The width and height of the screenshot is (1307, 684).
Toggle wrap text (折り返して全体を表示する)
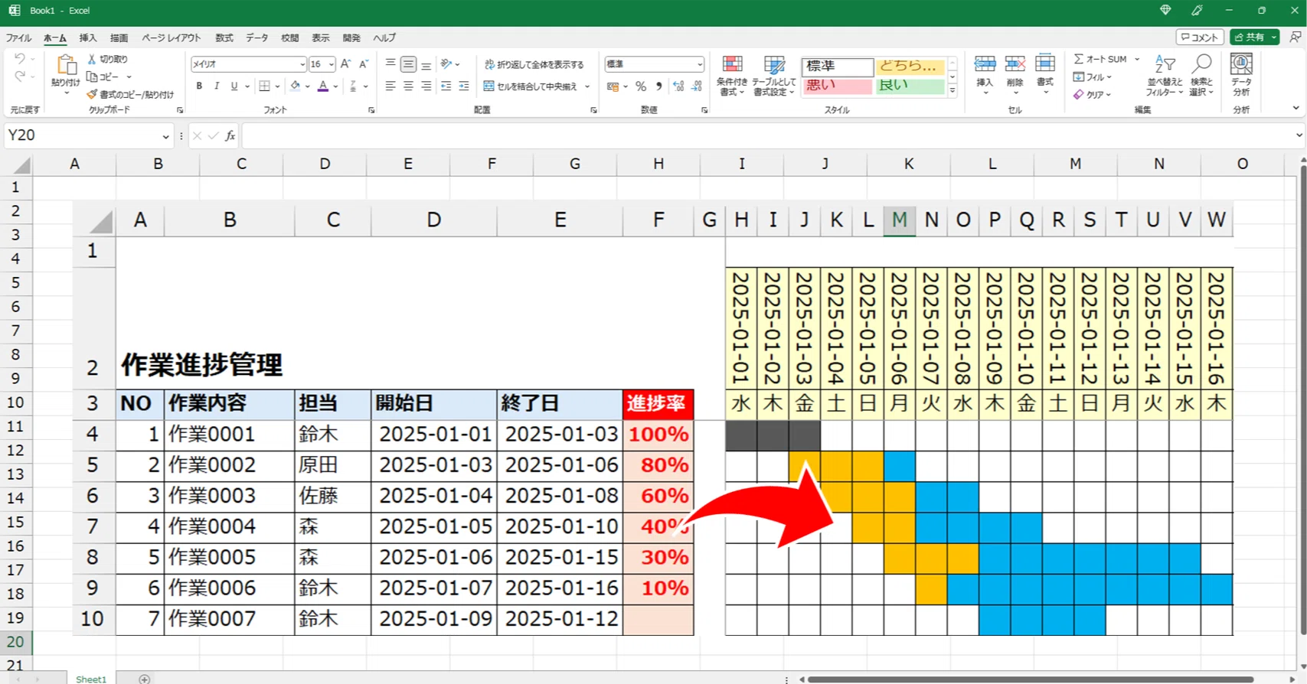(x=534, y=64)
